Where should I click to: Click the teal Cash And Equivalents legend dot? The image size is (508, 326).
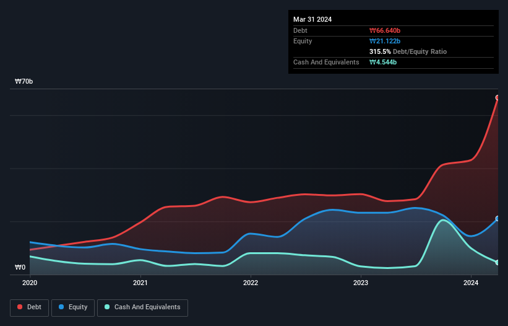coord(107,307)
